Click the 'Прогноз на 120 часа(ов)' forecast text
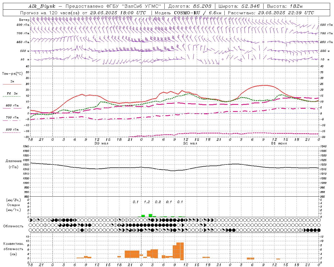This screenshot has height=267, width=334. [50, 13]
